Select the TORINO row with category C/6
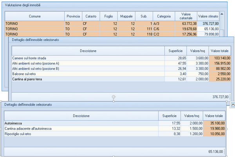The height and width of the screenshot is (157, 235). coord(34,29)
